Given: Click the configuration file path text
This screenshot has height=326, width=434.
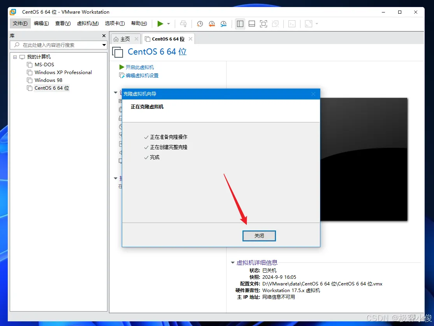Looking at the screenshot, I should click(x=322, y=284).
